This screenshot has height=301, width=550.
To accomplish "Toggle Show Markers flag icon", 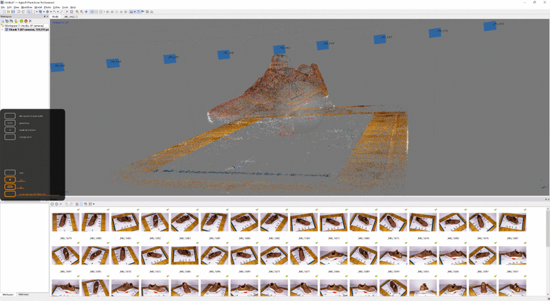I will tap(142, 12).
